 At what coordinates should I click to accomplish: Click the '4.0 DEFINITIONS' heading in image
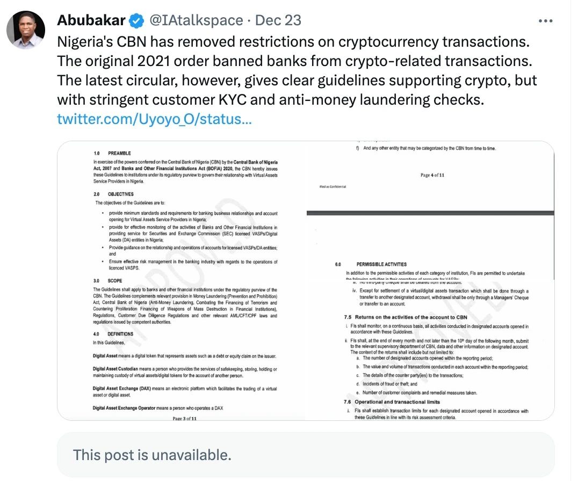[x=113, y=334]
